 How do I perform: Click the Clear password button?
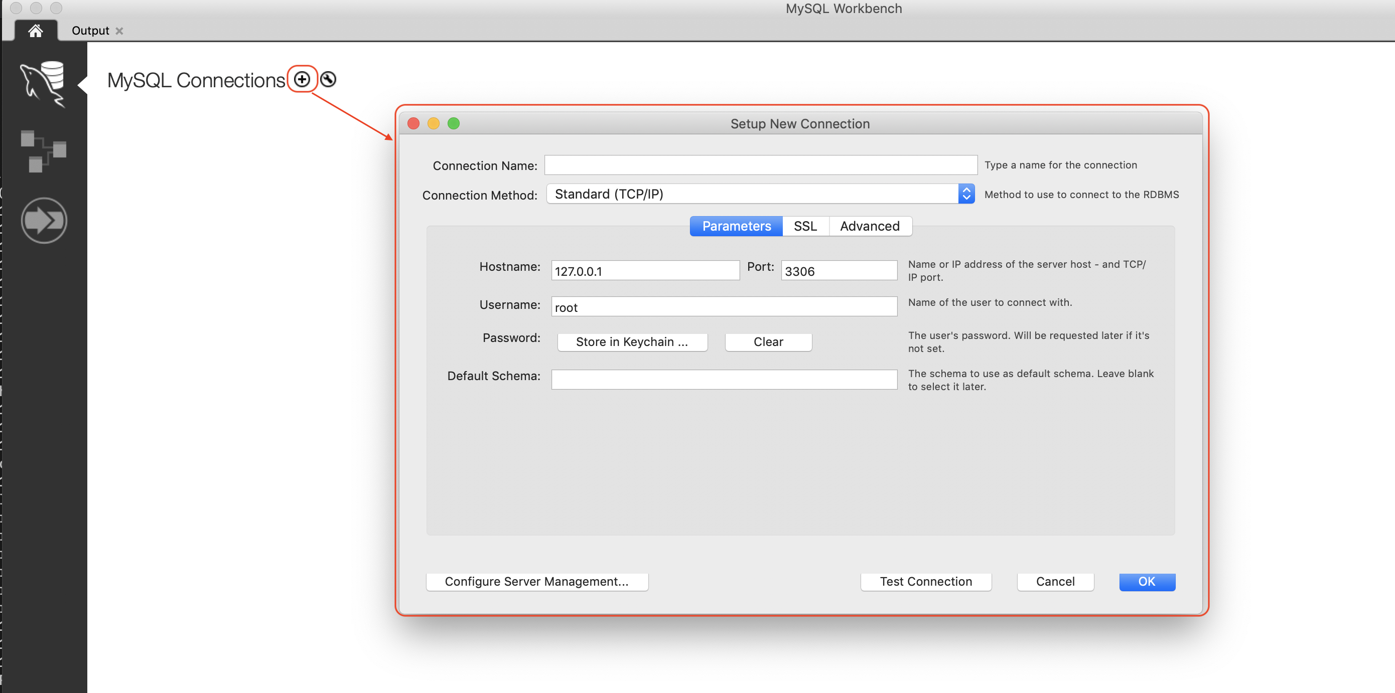[x=768, y=342]
